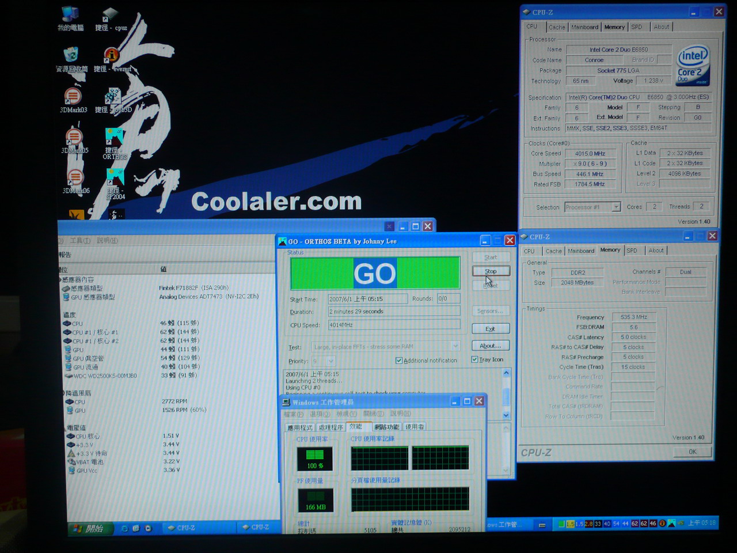Collapse the sensor properties group in Everest
Viewport: 737px width, 553px height.
tap(60, 280)
